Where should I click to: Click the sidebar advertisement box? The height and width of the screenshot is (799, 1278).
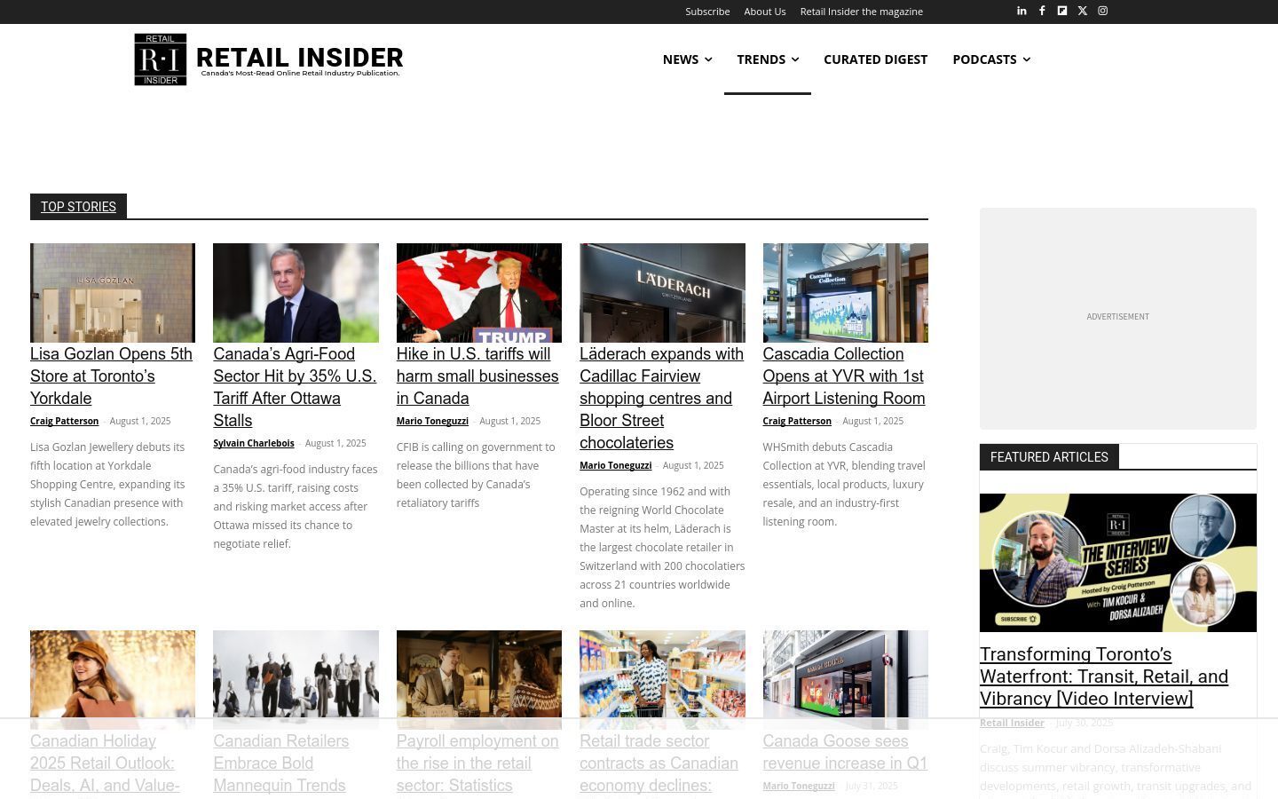tap(1118, 319)
